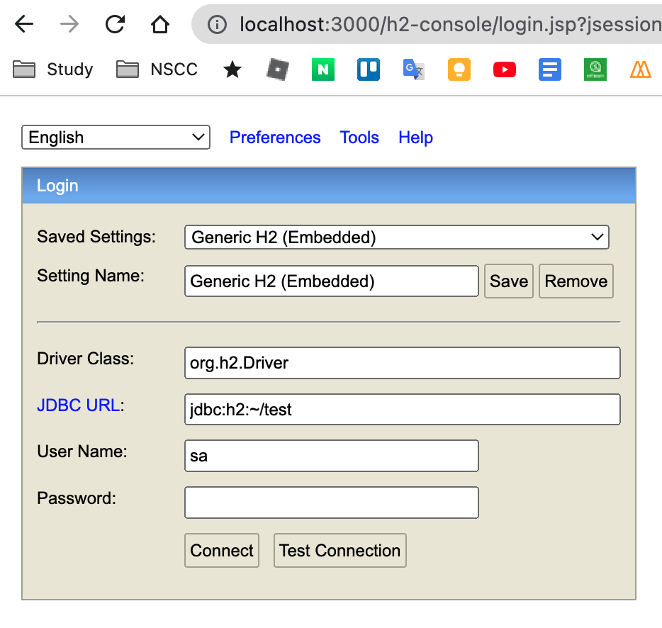Open the green square emblem bookmark
Screen dimensions: 662x628
(595, 69)
